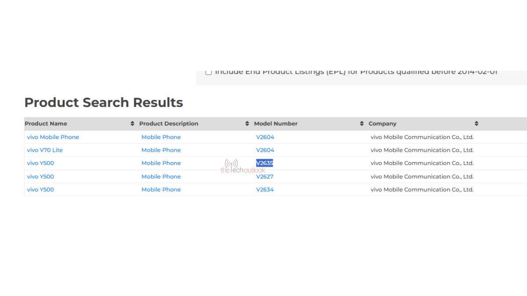The height and width of the screenshot is (296, 527).
Task: Open model V2604 in vivo Mobile Phone row
Action: click(x=265, y=137)
